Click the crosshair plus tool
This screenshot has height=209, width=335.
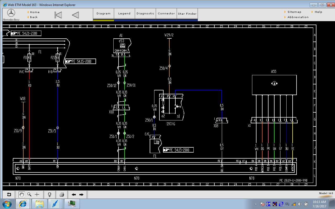pyautogui.click(x=37, y=194)
